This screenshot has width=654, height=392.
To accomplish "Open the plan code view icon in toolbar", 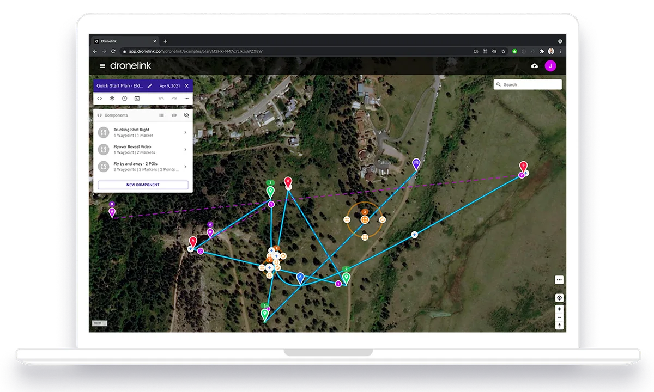I will coord(100,99).
